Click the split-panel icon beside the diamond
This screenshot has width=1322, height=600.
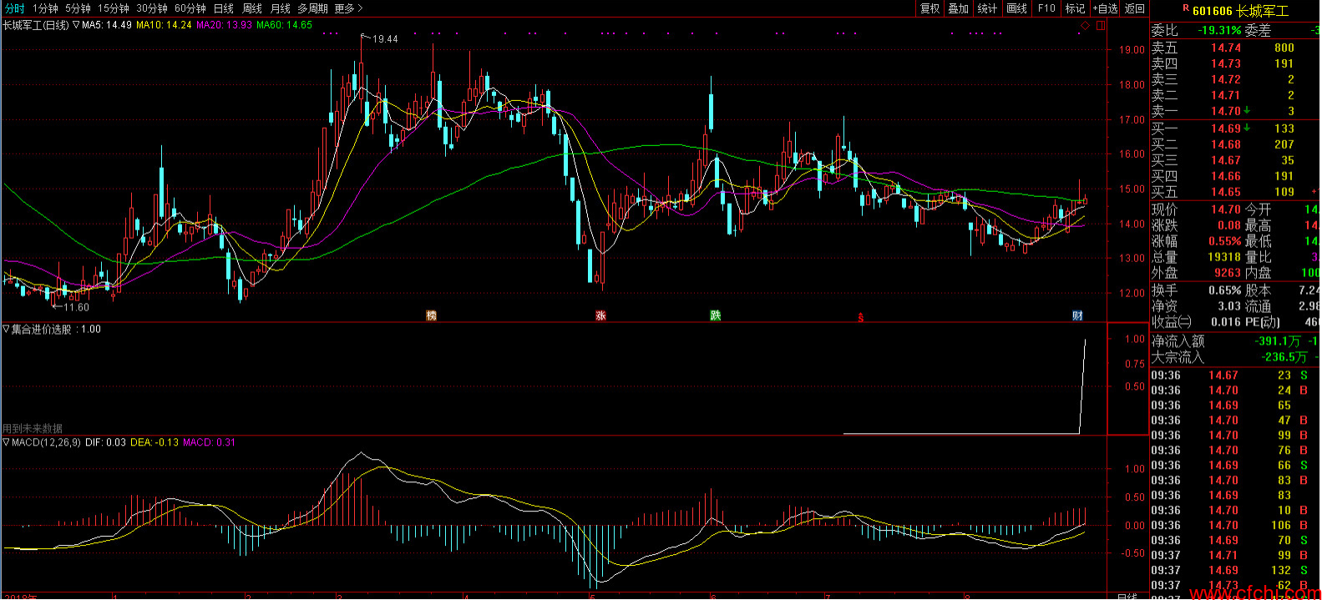click(x=1101, y=26)
